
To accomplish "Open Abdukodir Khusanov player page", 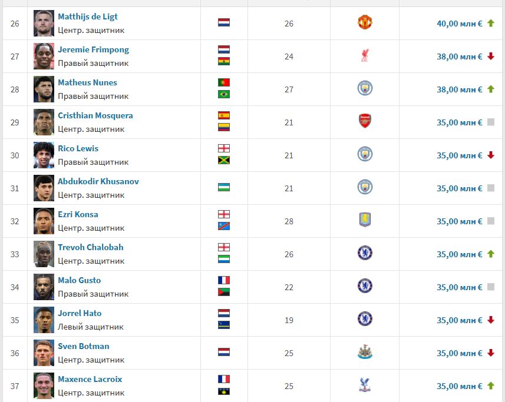I will click(x=98, y=181).
